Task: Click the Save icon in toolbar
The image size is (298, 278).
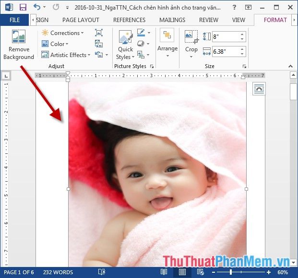Action: click(x=23, y=7)
